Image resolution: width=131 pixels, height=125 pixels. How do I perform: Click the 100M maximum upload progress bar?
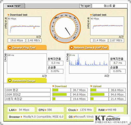coord(99,95)
